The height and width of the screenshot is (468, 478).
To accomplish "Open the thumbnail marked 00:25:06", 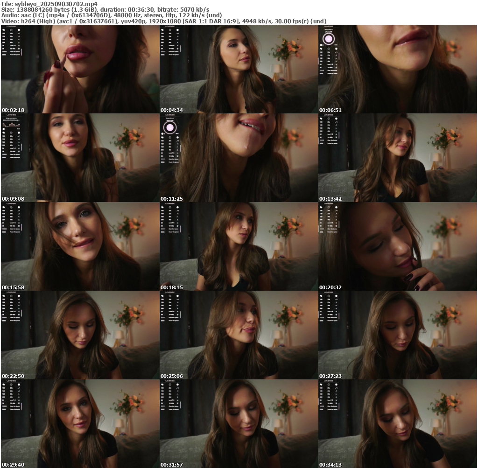I will (239, 335).
